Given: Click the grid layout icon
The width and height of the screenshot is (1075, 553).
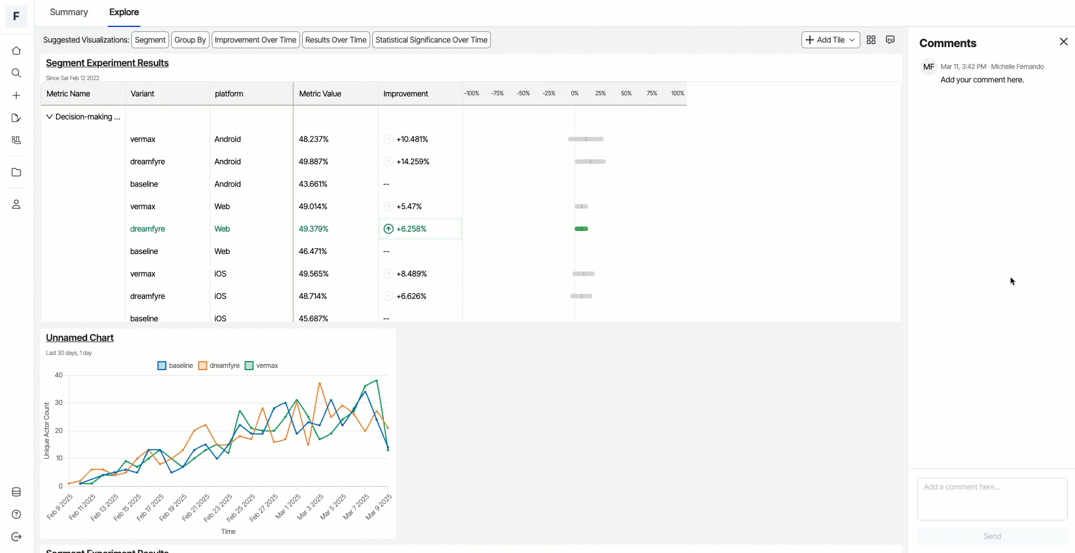Looking at the screenshot, I should pyautogui.click(x=871, y=40).
